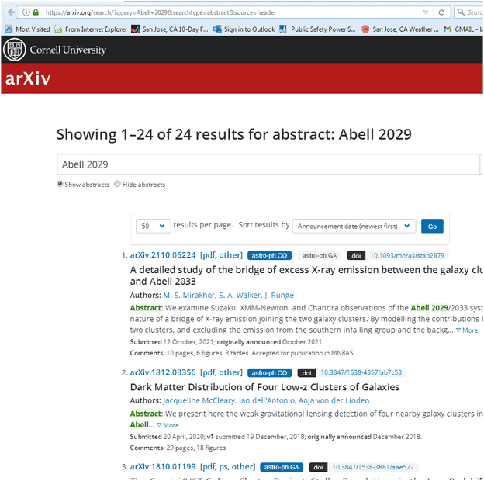The image size is (484, 481).
Task: Open the 50 results per page dropdown
Action: tap(153, 226)
